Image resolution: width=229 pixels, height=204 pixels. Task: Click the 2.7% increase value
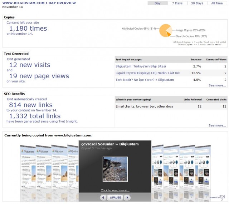pyautogui.click(x=197, y=66)
